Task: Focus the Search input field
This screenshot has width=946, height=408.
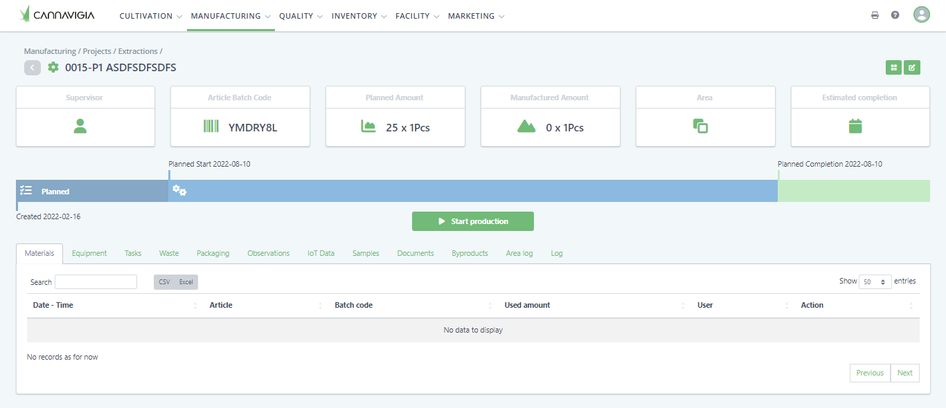Action: (96, 282)
